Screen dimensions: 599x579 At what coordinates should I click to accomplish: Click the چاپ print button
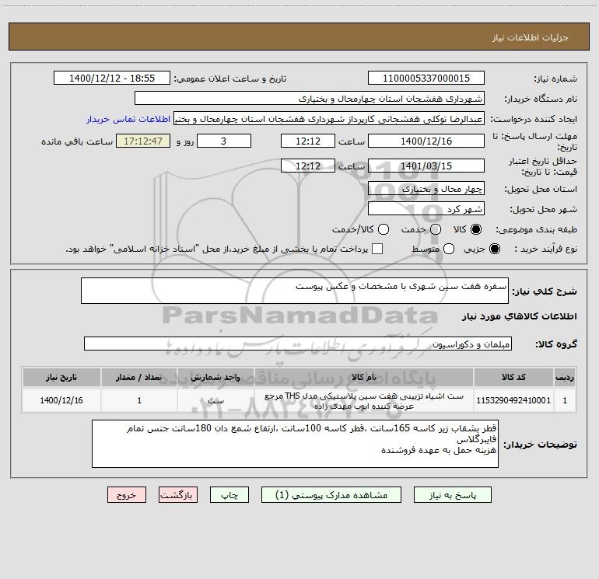229,495
